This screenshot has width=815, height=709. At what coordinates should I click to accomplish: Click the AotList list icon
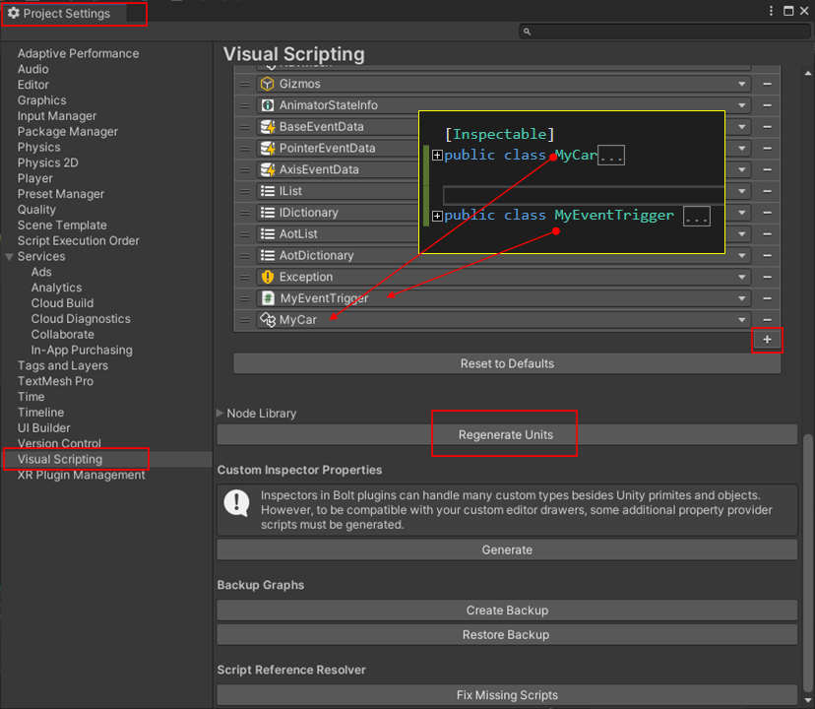tap(268, 234)
